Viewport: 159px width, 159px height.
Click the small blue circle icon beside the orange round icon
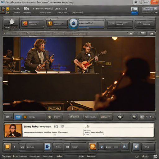point(102,147)
